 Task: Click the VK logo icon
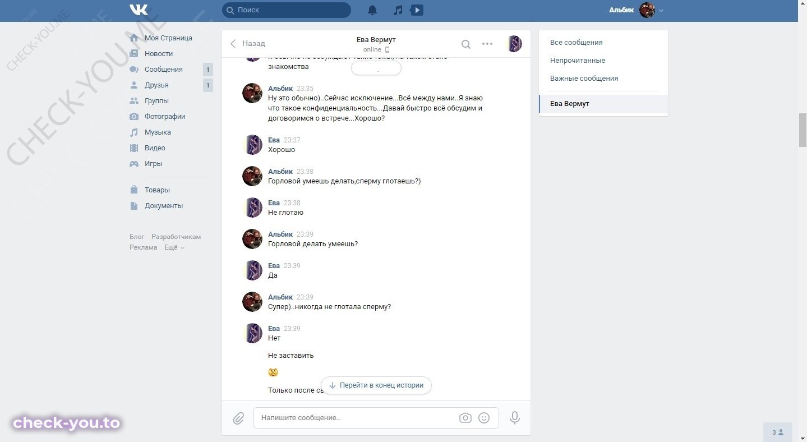pyautogui.click(x=139, y=10)
